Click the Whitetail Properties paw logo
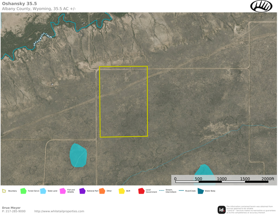Viewport: 278px width, 215px height. coord(261,6)
